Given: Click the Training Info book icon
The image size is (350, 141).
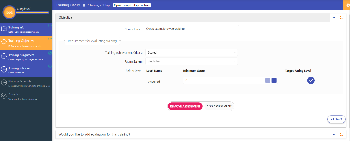Looking at the screenshot, I should [x=4, y=29].
